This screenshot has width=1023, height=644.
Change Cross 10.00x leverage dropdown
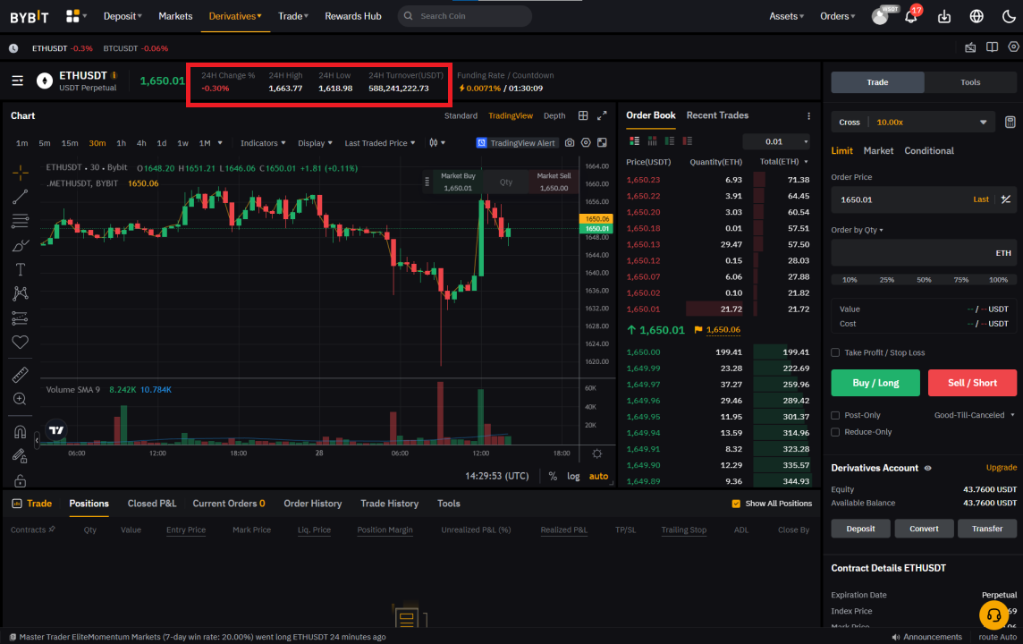(913, 122)
